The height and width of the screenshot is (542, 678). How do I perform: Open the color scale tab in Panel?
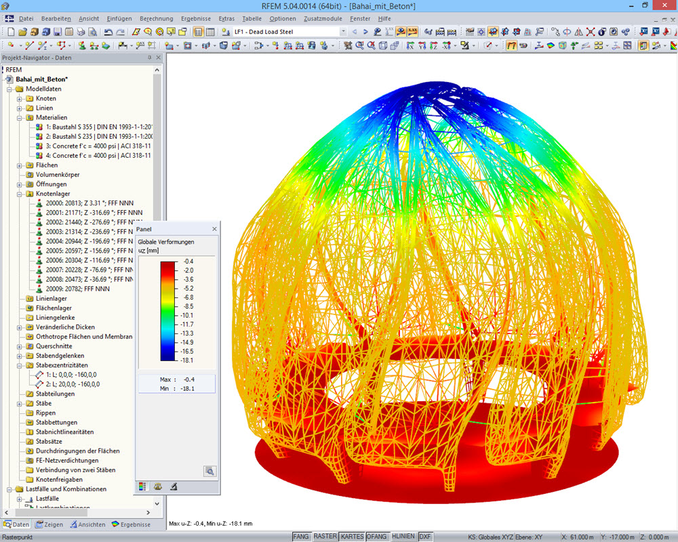(x=142, y=486)
